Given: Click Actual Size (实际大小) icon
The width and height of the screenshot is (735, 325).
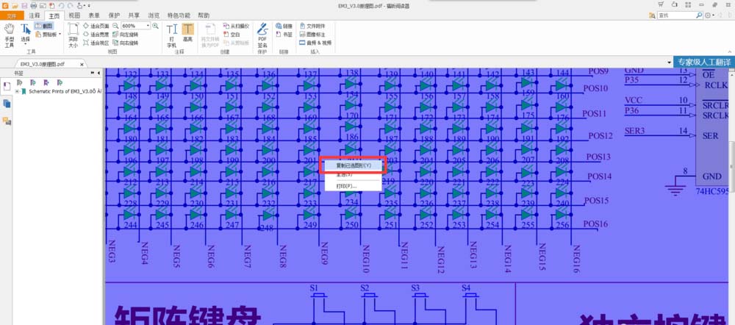Looking at the screenshot, I should point(73,34).
